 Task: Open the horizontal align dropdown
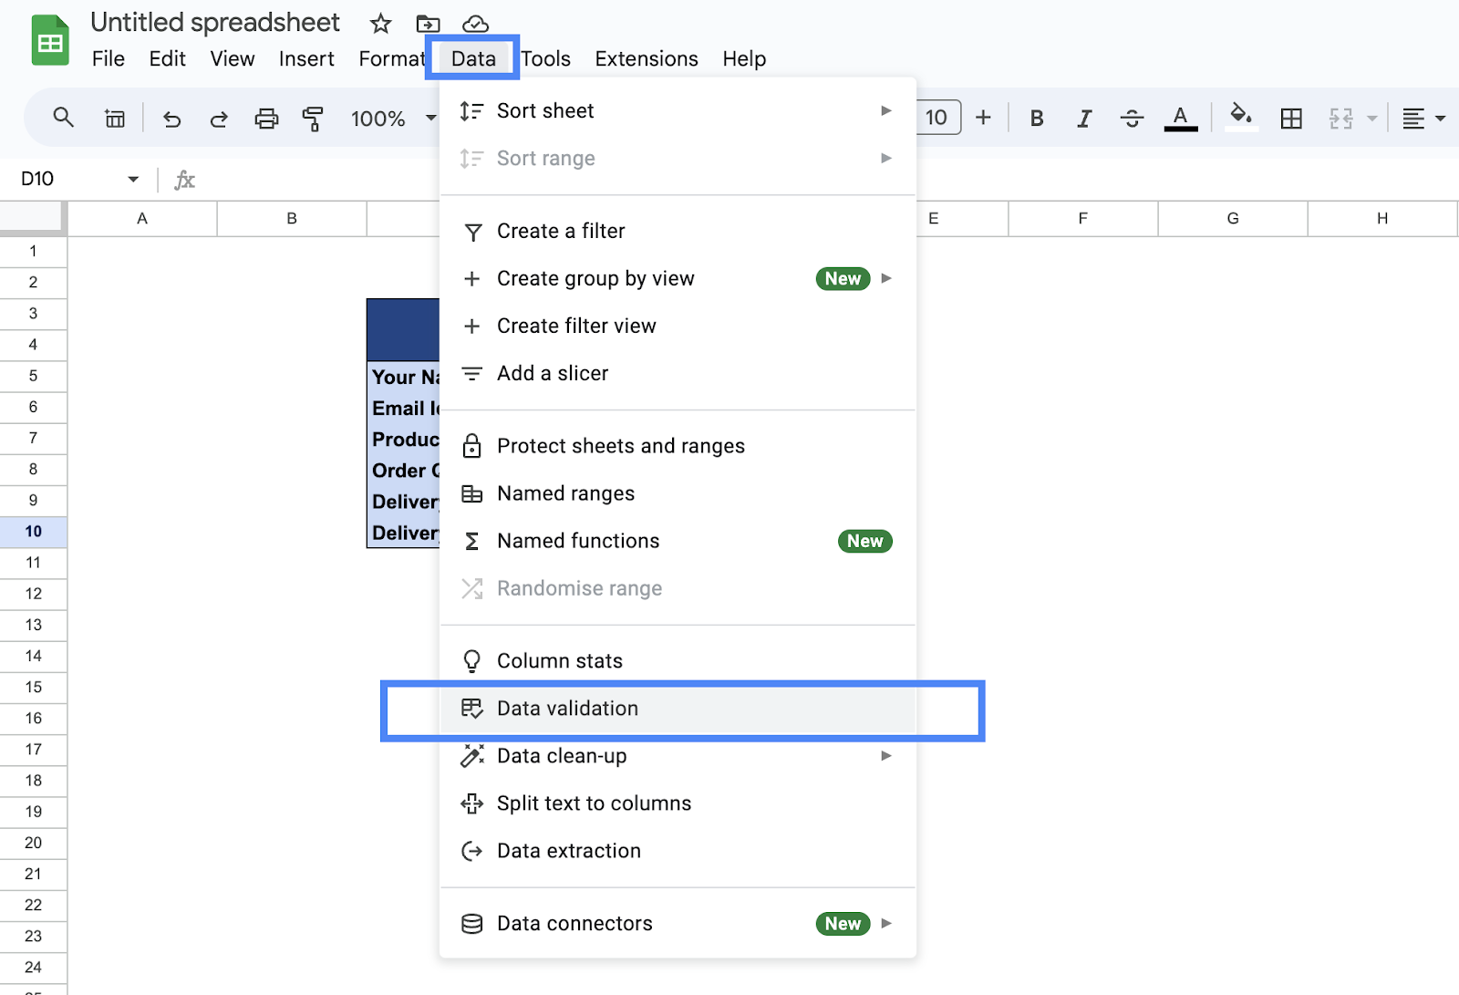pos(1422,118)
